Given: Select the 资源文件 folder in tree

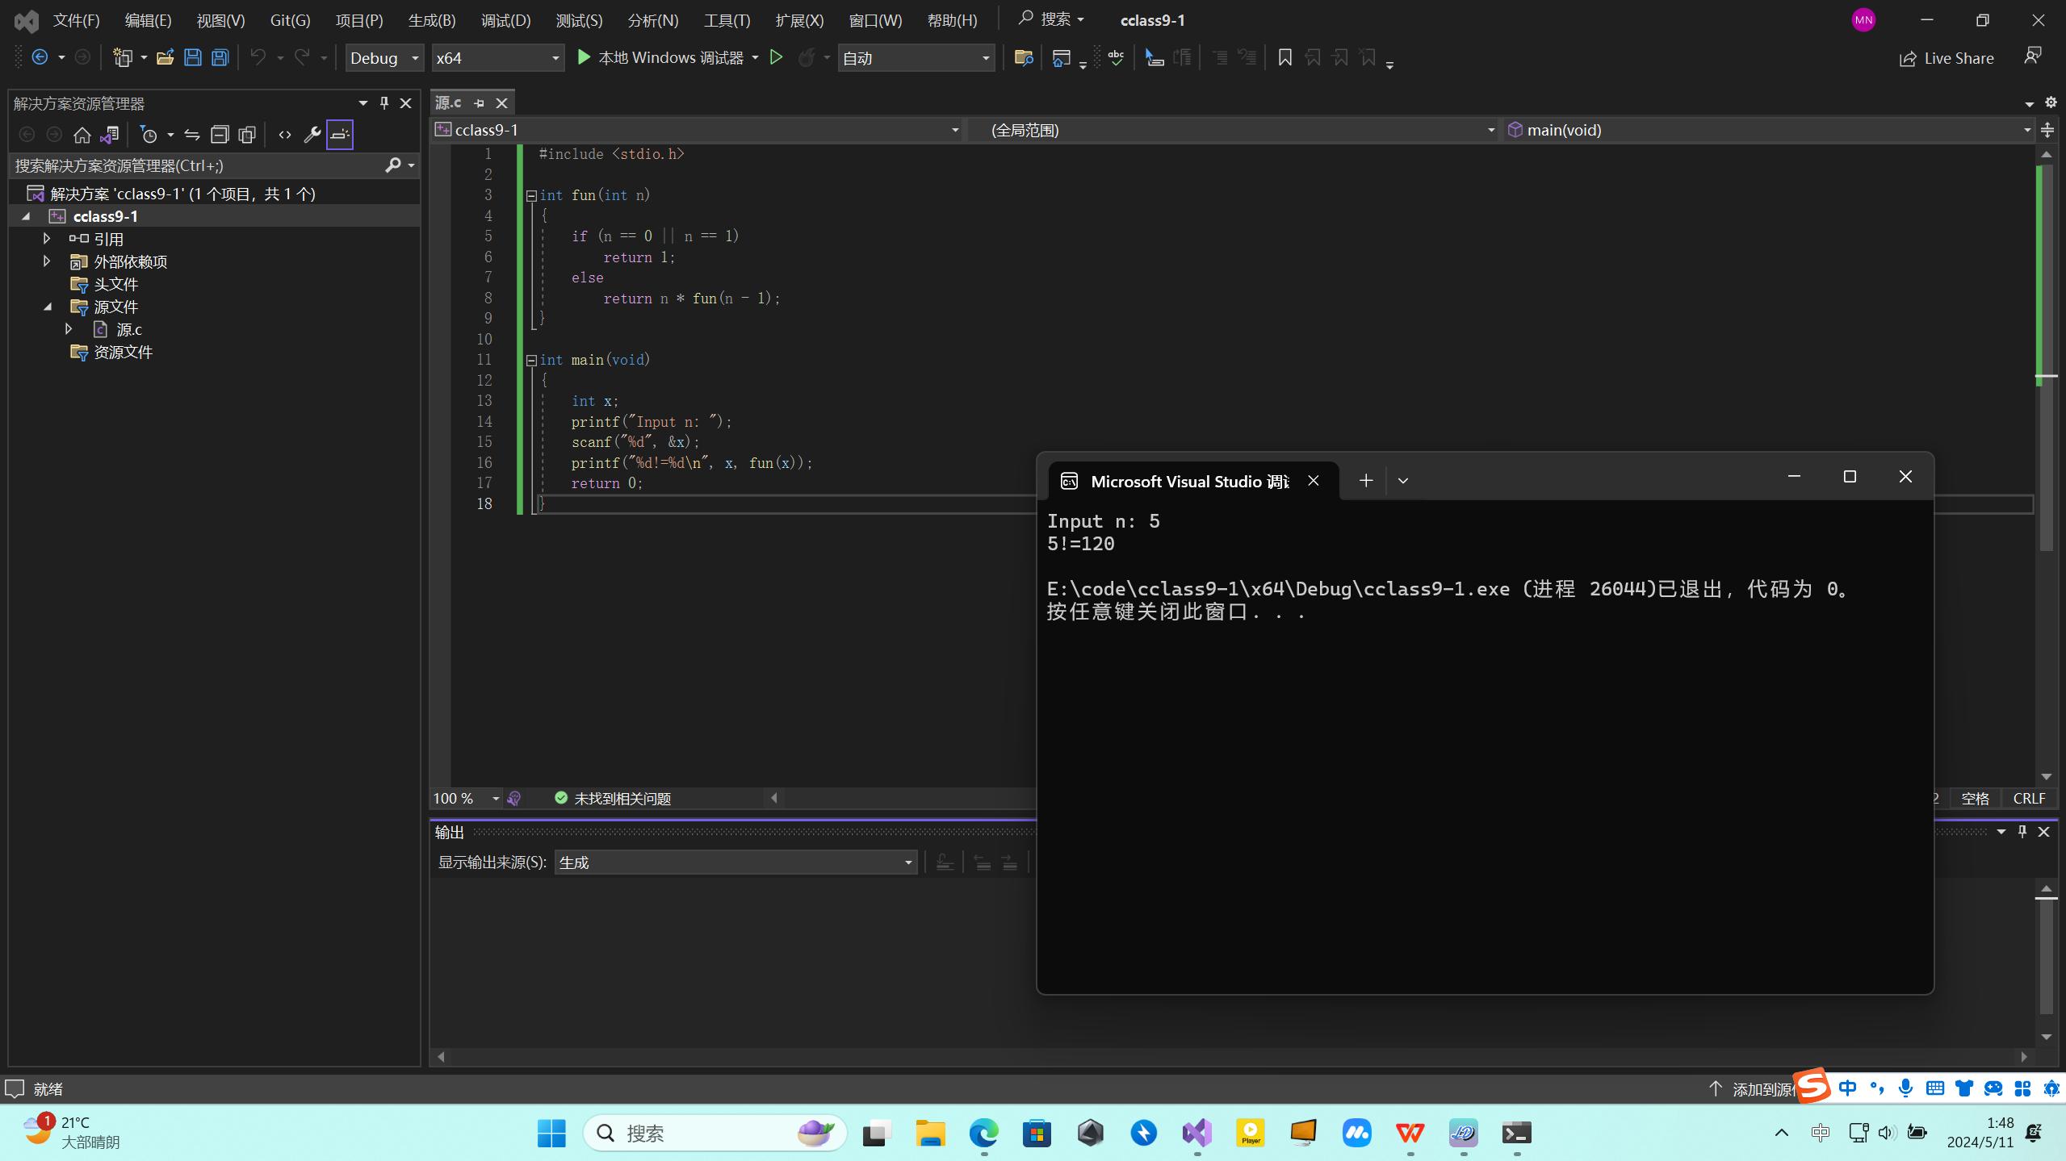Looking at the screenshot, I should pyautogui.click(x=123, y=352).
